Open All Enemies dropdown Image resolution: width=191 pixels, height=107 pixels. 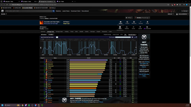click(x=44, y=34)
